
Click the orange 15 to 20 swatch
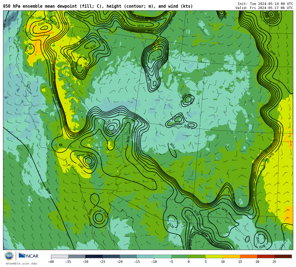(249, 256)
